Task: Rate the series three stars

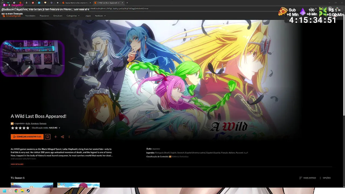Action: click(20, 128)
